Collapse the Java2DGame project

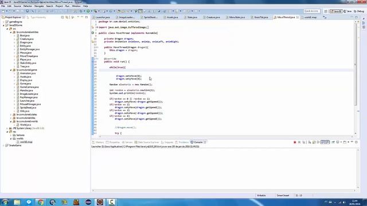(x=4, y=25)
